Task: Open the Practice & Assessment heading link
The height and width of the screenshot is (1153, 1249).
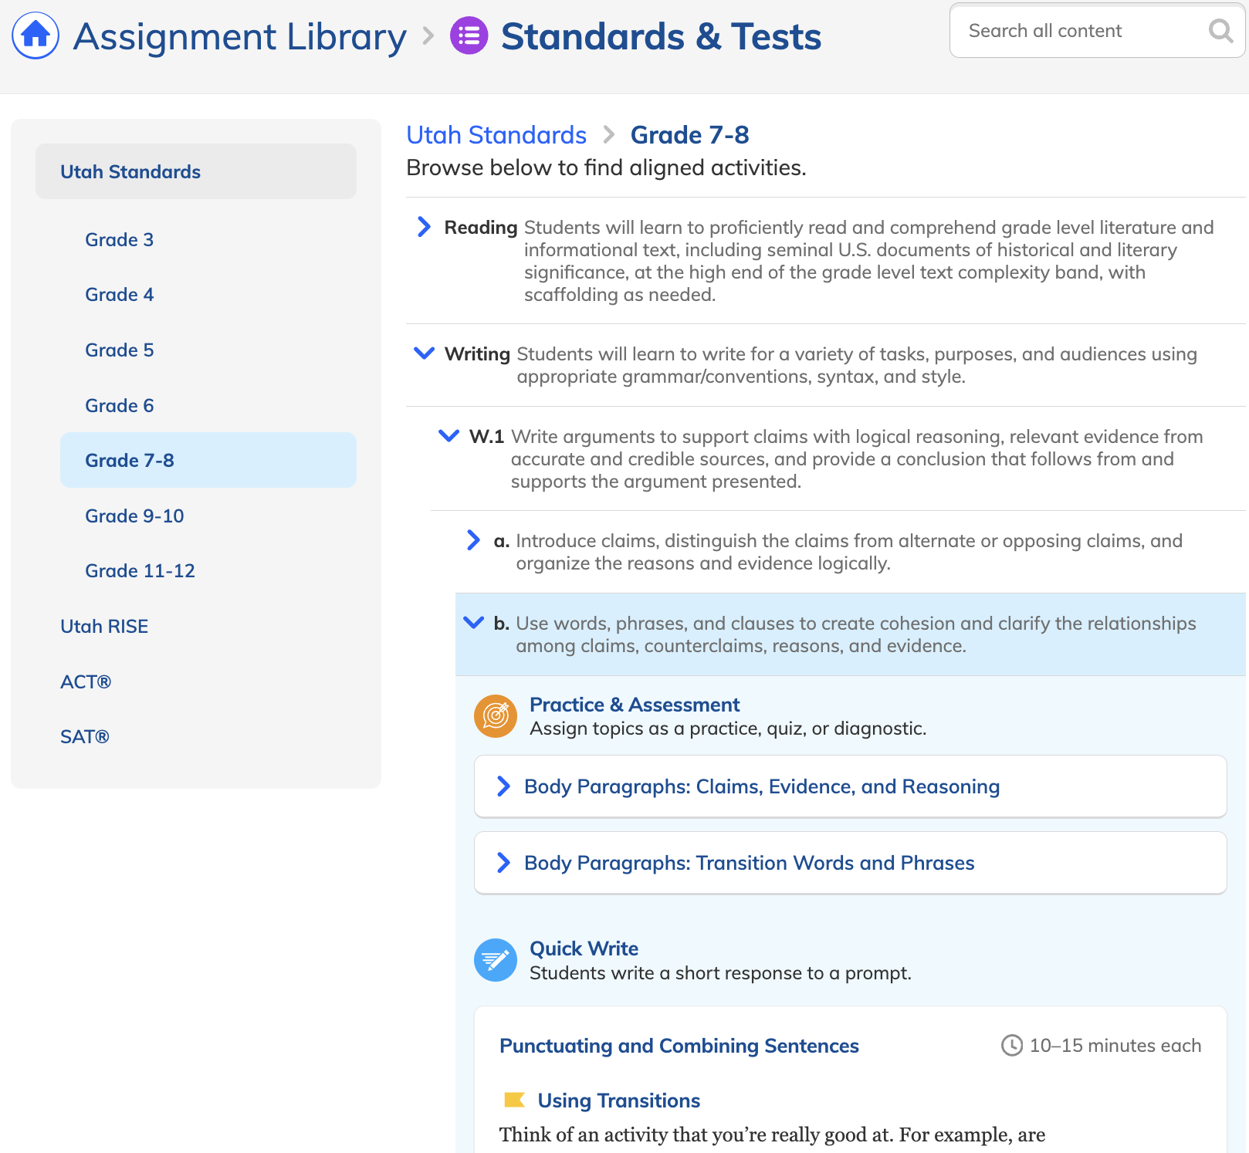Action: [635, 705]
